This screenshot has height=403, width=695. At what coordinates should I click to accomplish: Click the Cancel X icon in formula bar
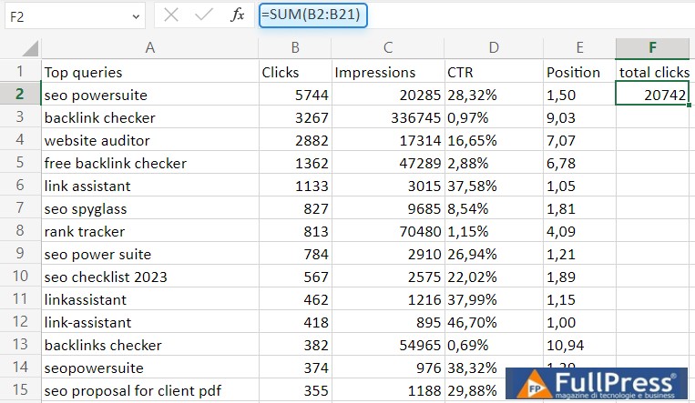pos(170,15)
